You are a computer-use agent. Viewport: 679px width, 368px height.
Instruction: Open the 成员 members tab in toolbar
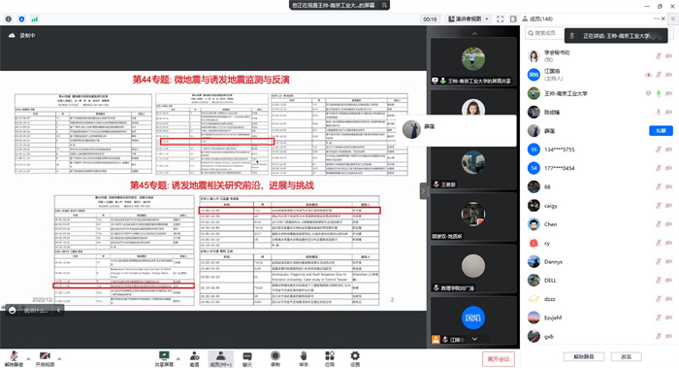point(221,359)
